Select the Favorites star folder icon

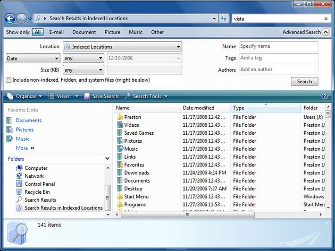[x=120, y=165]
